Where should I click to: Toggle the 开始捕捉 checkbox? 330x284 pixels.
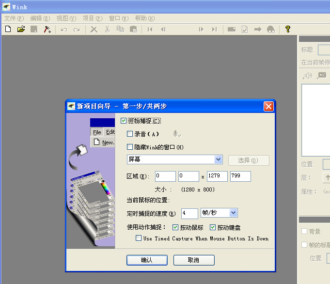pyautogui.click(x=124, y=121)
